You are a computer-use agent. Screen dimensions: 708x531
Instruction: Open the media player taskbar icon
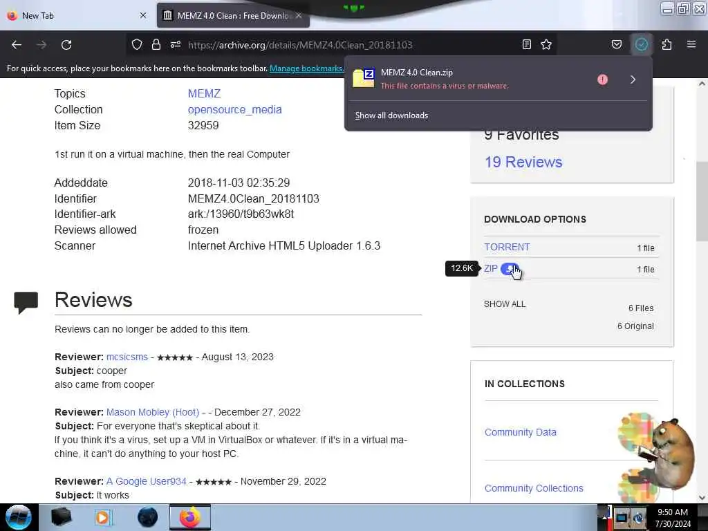click(x=102, y=517)
